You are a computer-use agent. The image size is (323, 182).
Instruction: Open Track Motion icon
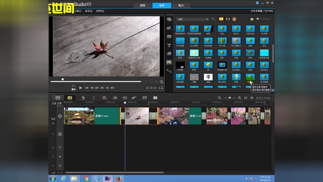(134, 98)
